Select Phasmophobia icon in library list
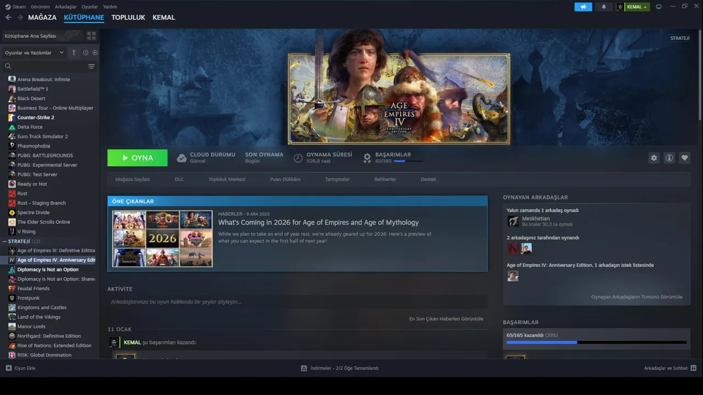Viewport: 703px width, 395px height. (12, 146)
